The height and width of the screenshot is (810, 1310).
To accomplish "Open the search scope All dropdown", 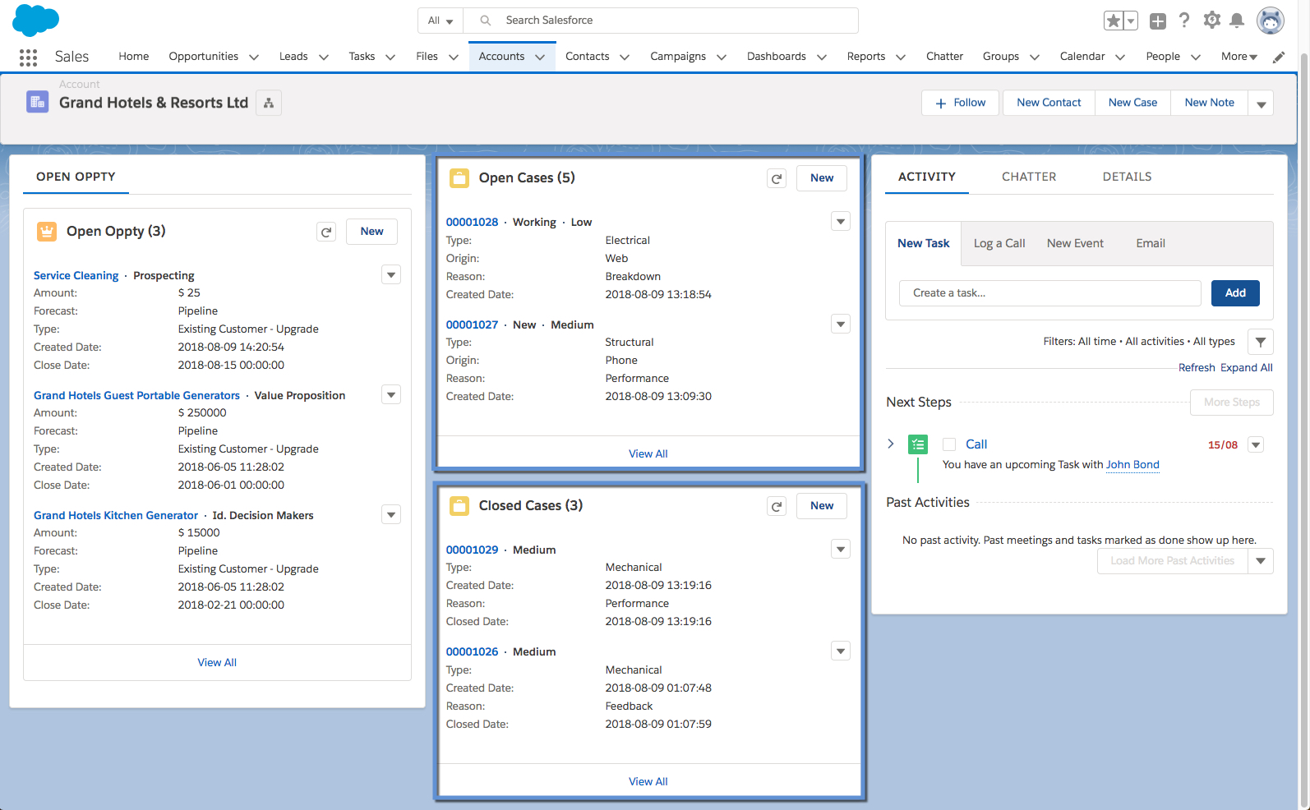I will [x=441, y=21].
